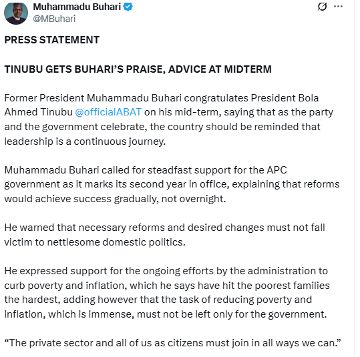
Task: Click the closing quote "The private sector and all"
Action: 172,343
